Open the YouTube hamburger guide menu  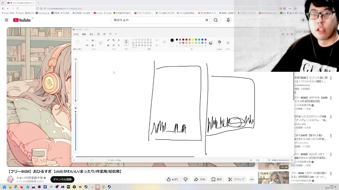[7, 20]
